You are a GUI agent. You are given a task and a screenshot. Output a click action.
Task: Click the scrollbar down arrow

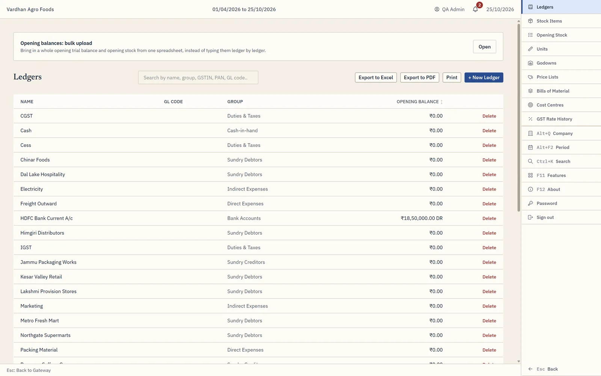point(519,361)
